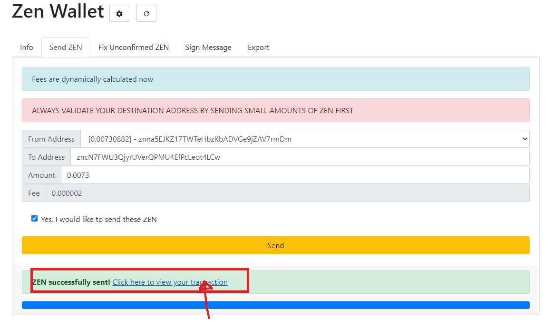This screenshot has width=553, height=327.
Task: Focus the Amount input field
Action: pyautogui.click(x=295, y=175)
